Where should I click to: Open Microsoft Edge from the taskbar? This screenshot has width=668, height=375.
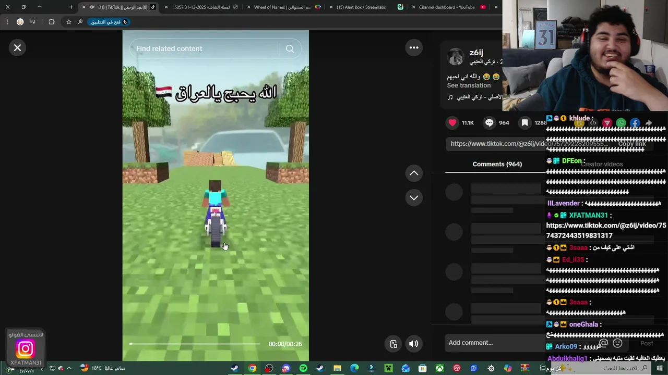click(x=354, y=368)
